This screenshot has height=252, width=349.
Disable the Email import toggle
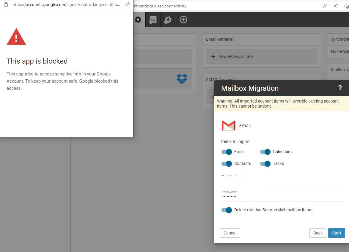tap(227, 152)
